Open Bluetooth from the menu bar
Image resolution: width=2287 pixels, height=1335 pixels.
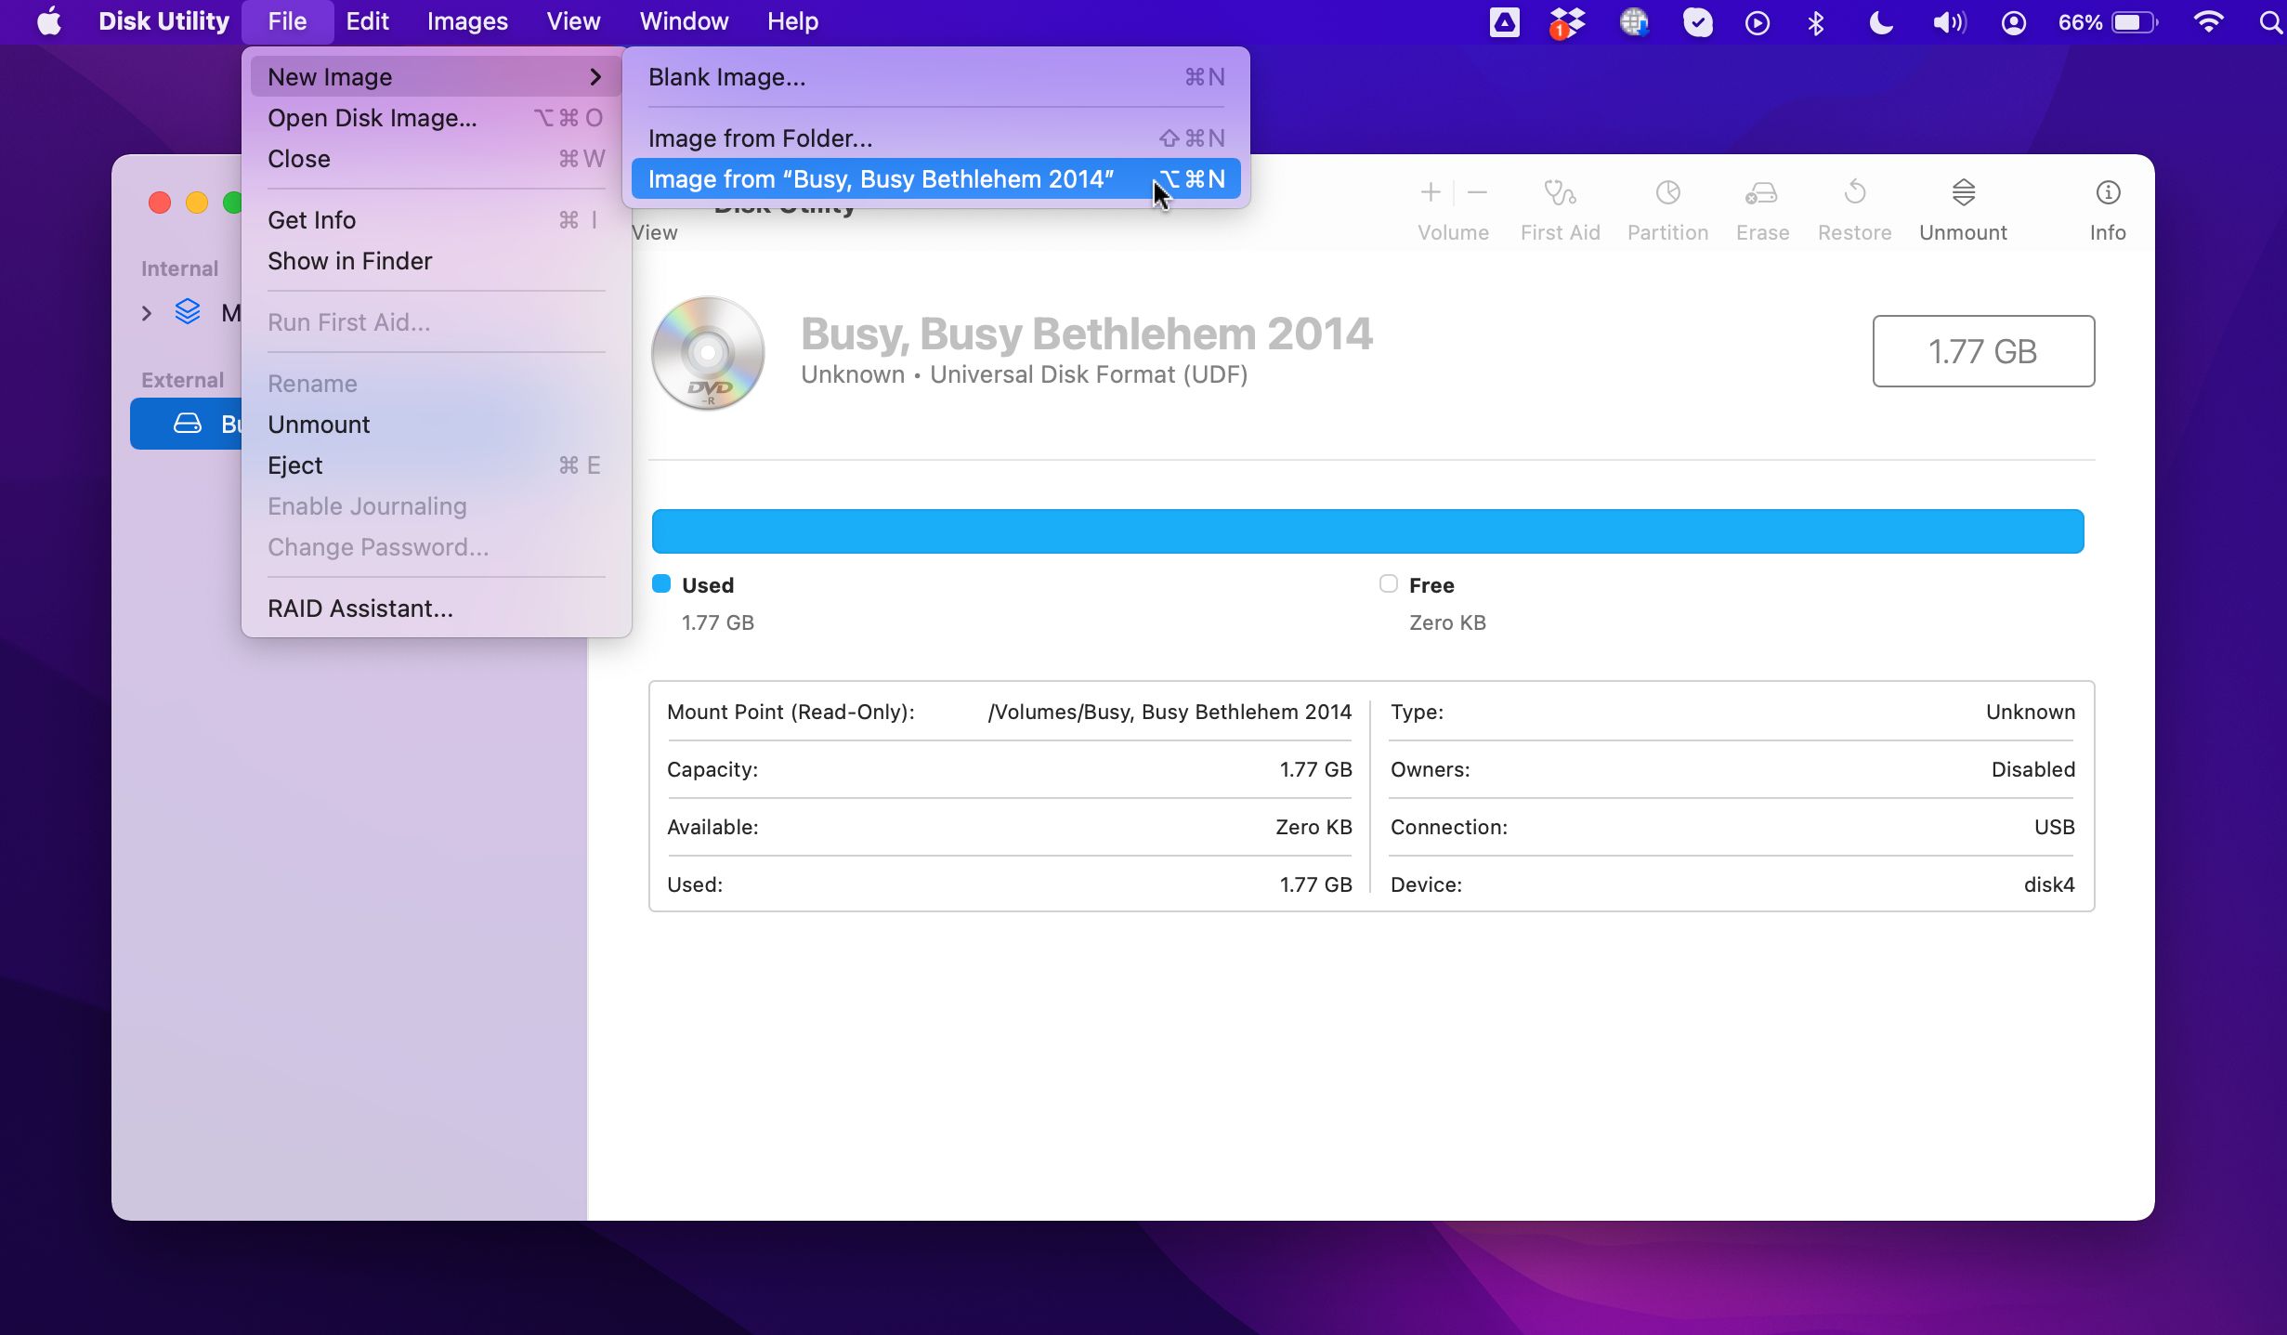[1817, 21]
